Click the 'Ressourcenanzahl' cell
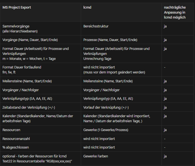The image size is (195, 166). (40, 139)
